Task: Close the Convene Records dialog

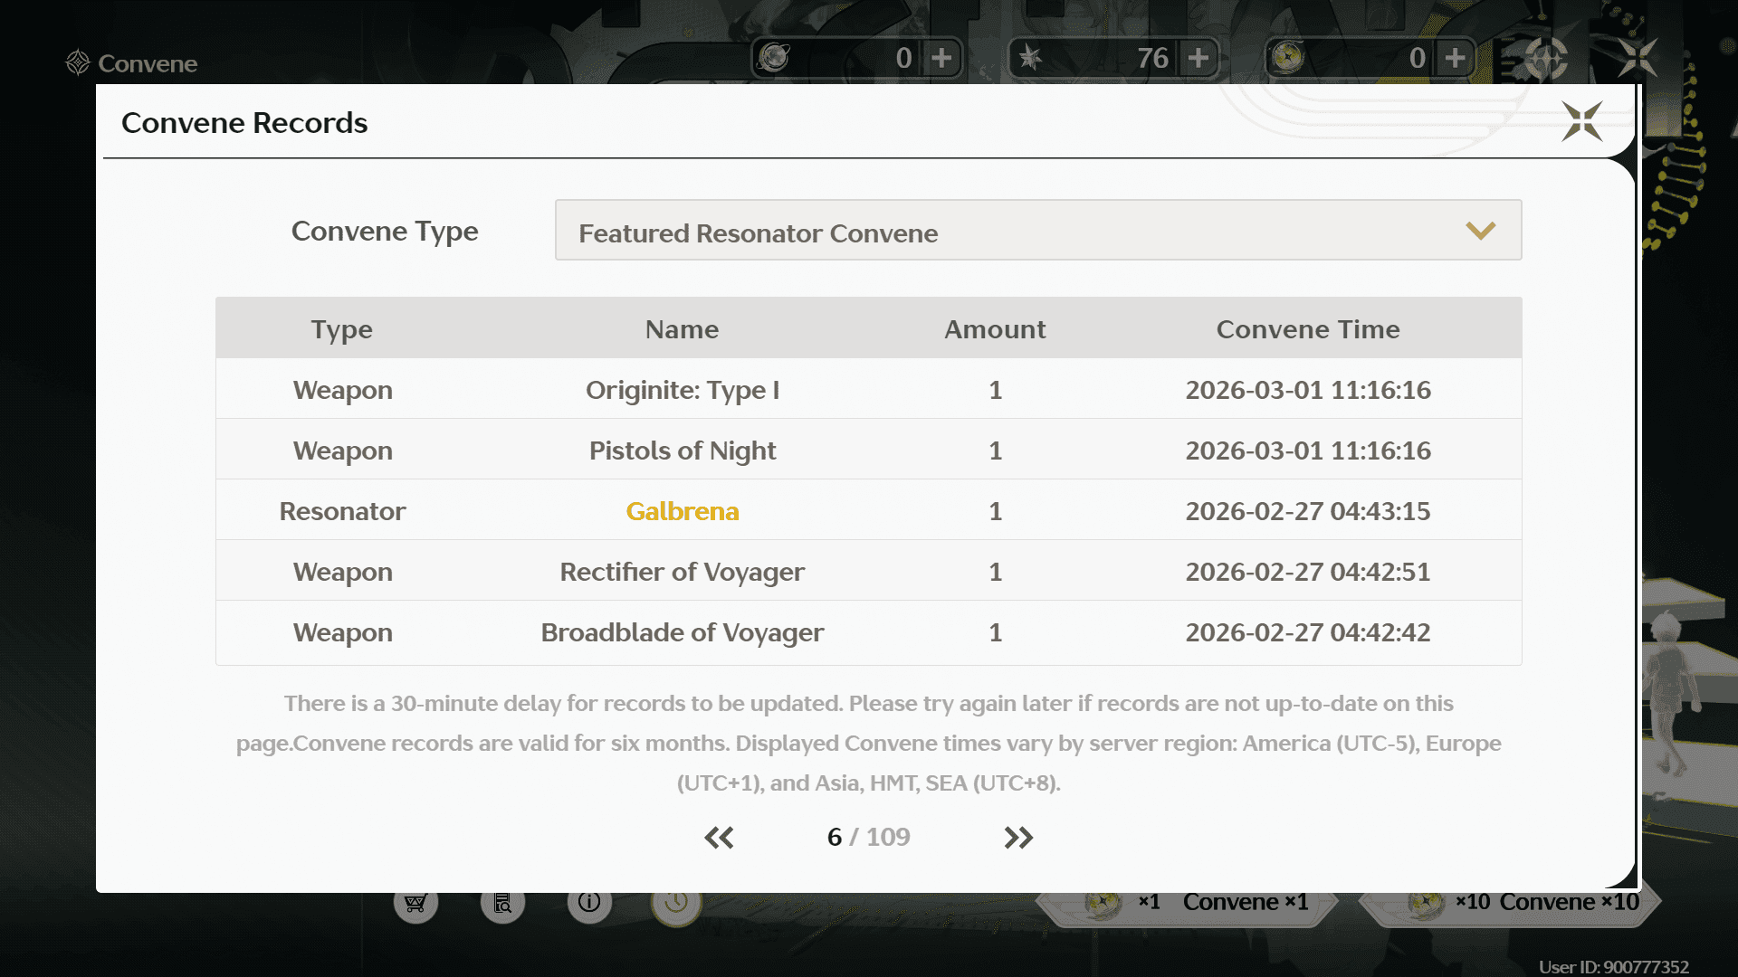Action: [x=1581, y=121]
